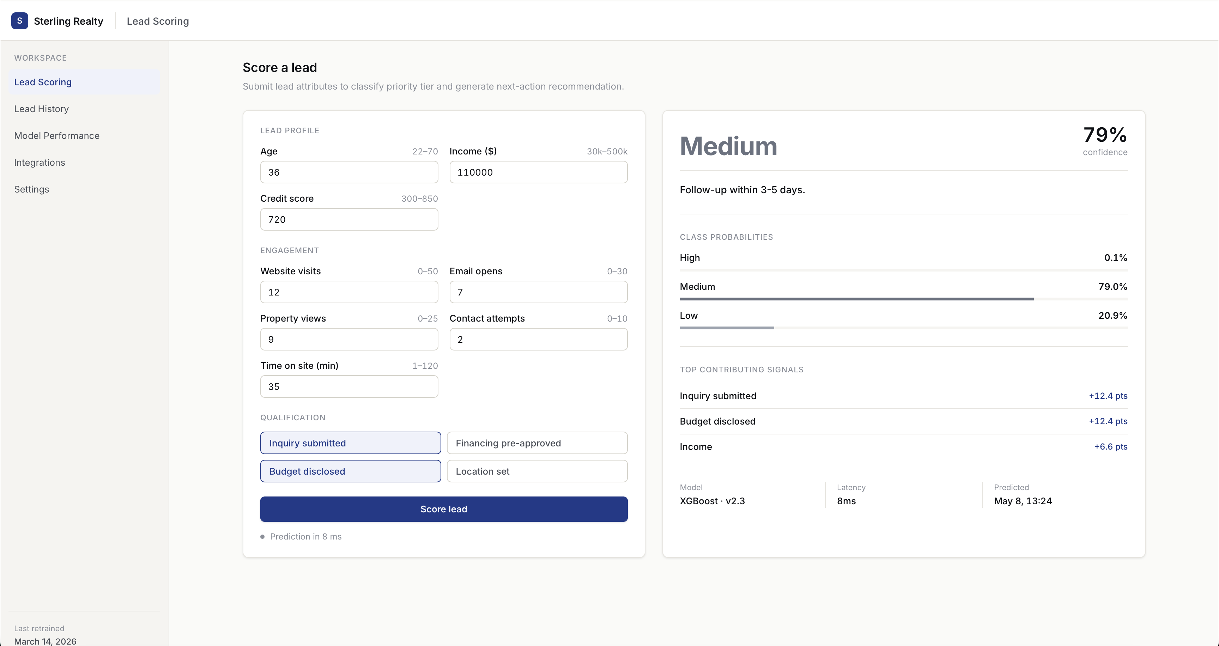Select the Credit score field
Viewport: 1219px width, 646px height.
[349, 219]
